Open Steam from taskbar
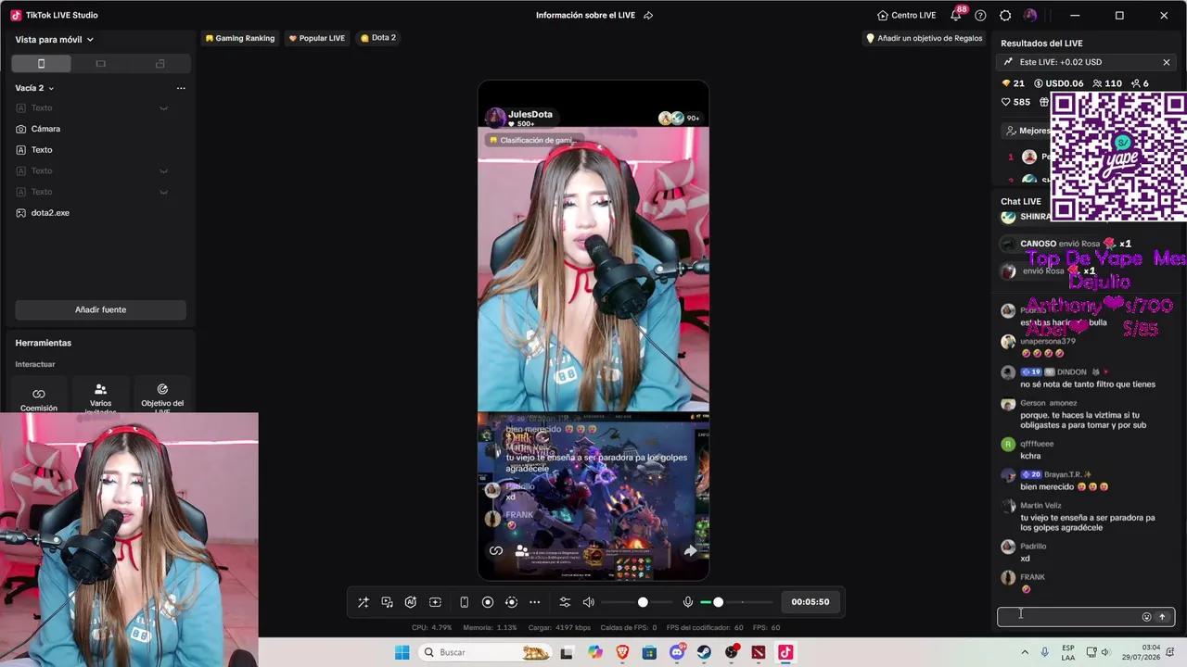Image resolution: width=1187 pixels, height=667 pixels. (x=704, y=652)
